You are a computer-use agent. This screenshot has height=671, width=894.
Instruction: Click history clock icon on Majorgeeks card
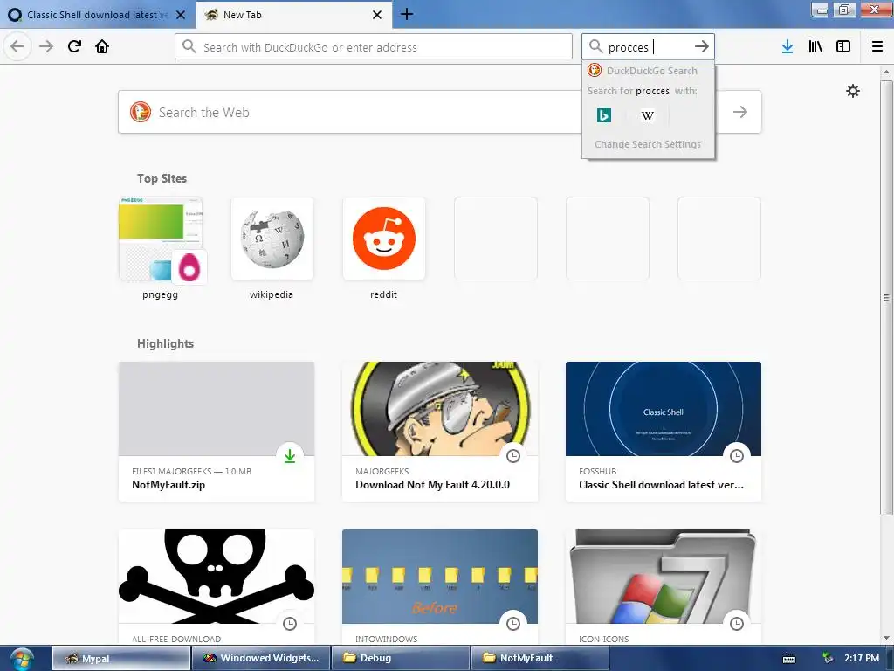[x=513, y=456]
